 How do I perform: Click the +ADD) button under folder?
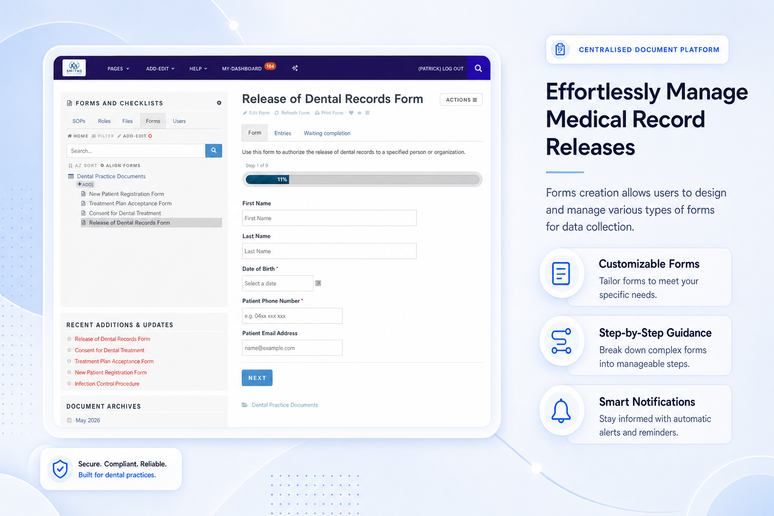(86, 184)
